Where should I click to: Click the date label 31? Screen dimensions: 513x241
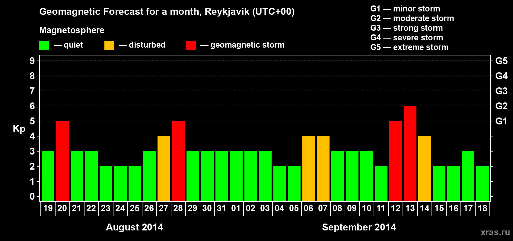click(221, 208)
